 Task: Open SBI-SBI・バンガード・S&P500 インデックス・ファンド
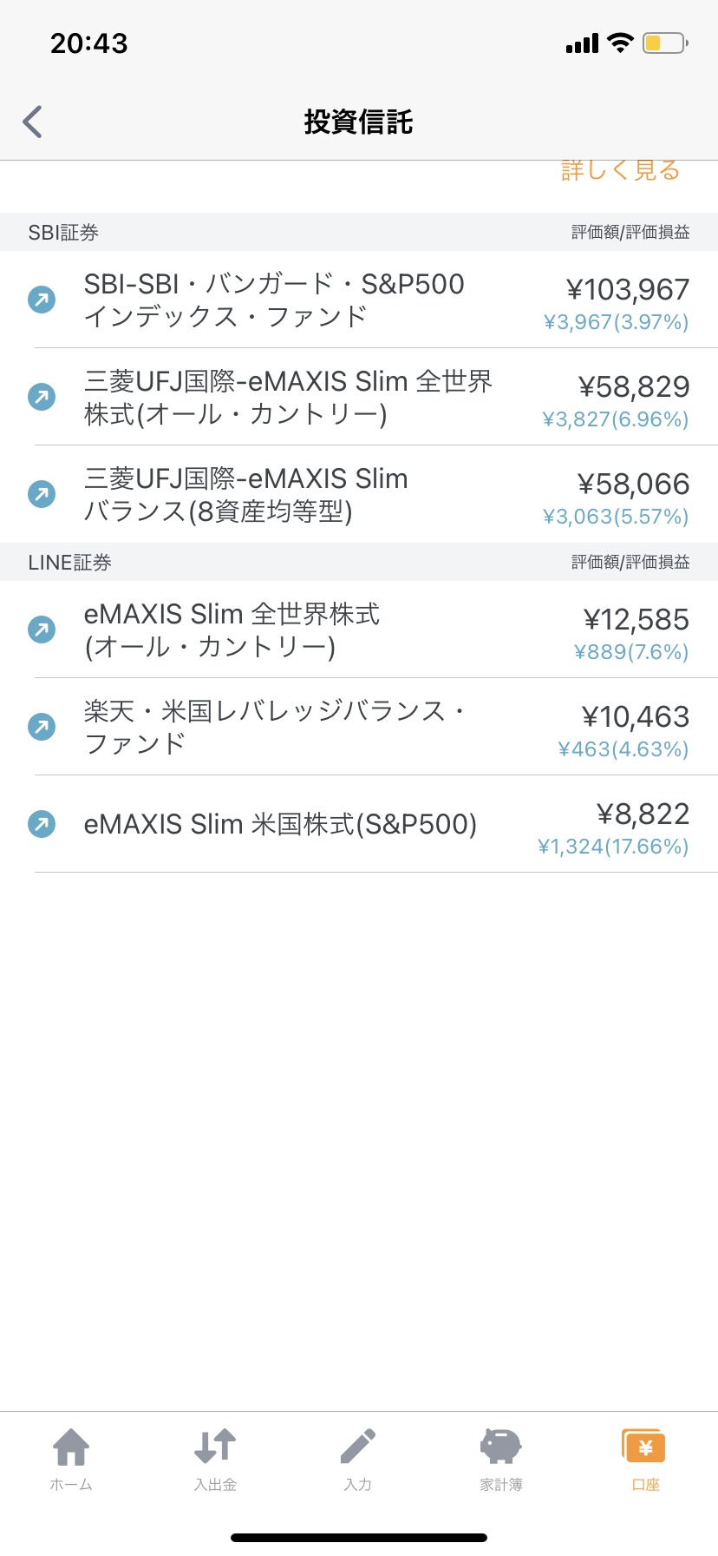tap(274, 300)
